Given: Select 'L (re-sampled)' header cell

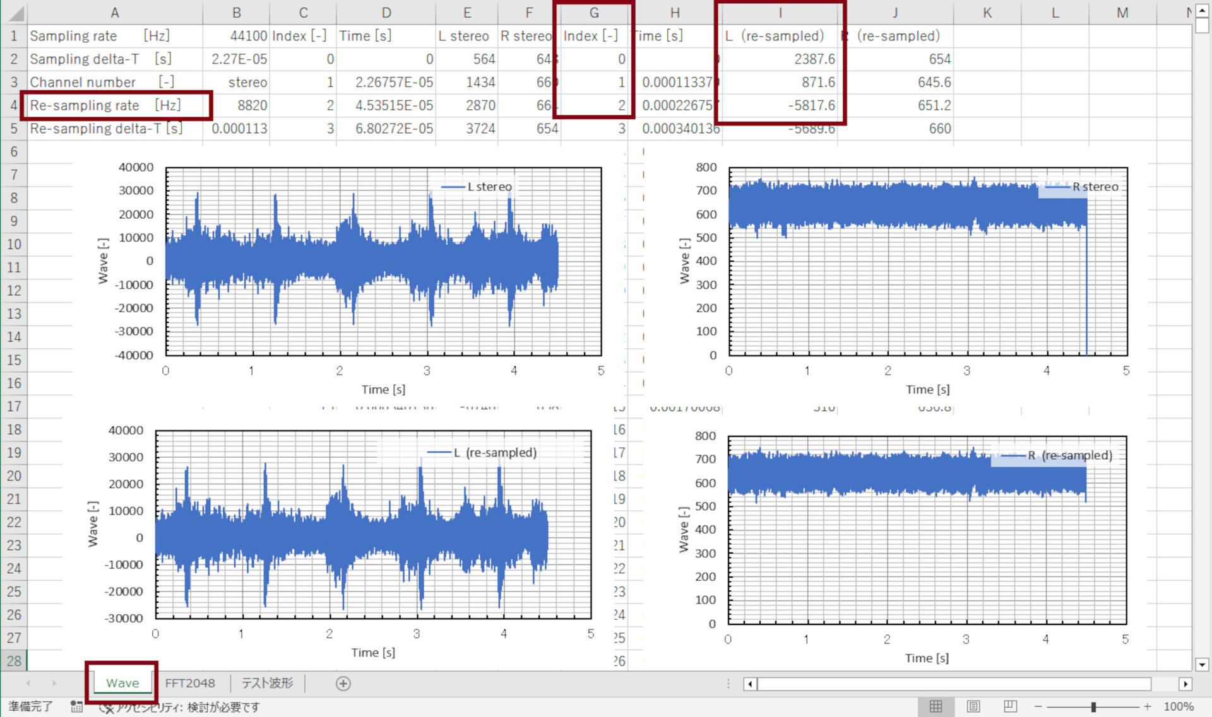Looking at the screenshot, I should [x=780, y=36].
